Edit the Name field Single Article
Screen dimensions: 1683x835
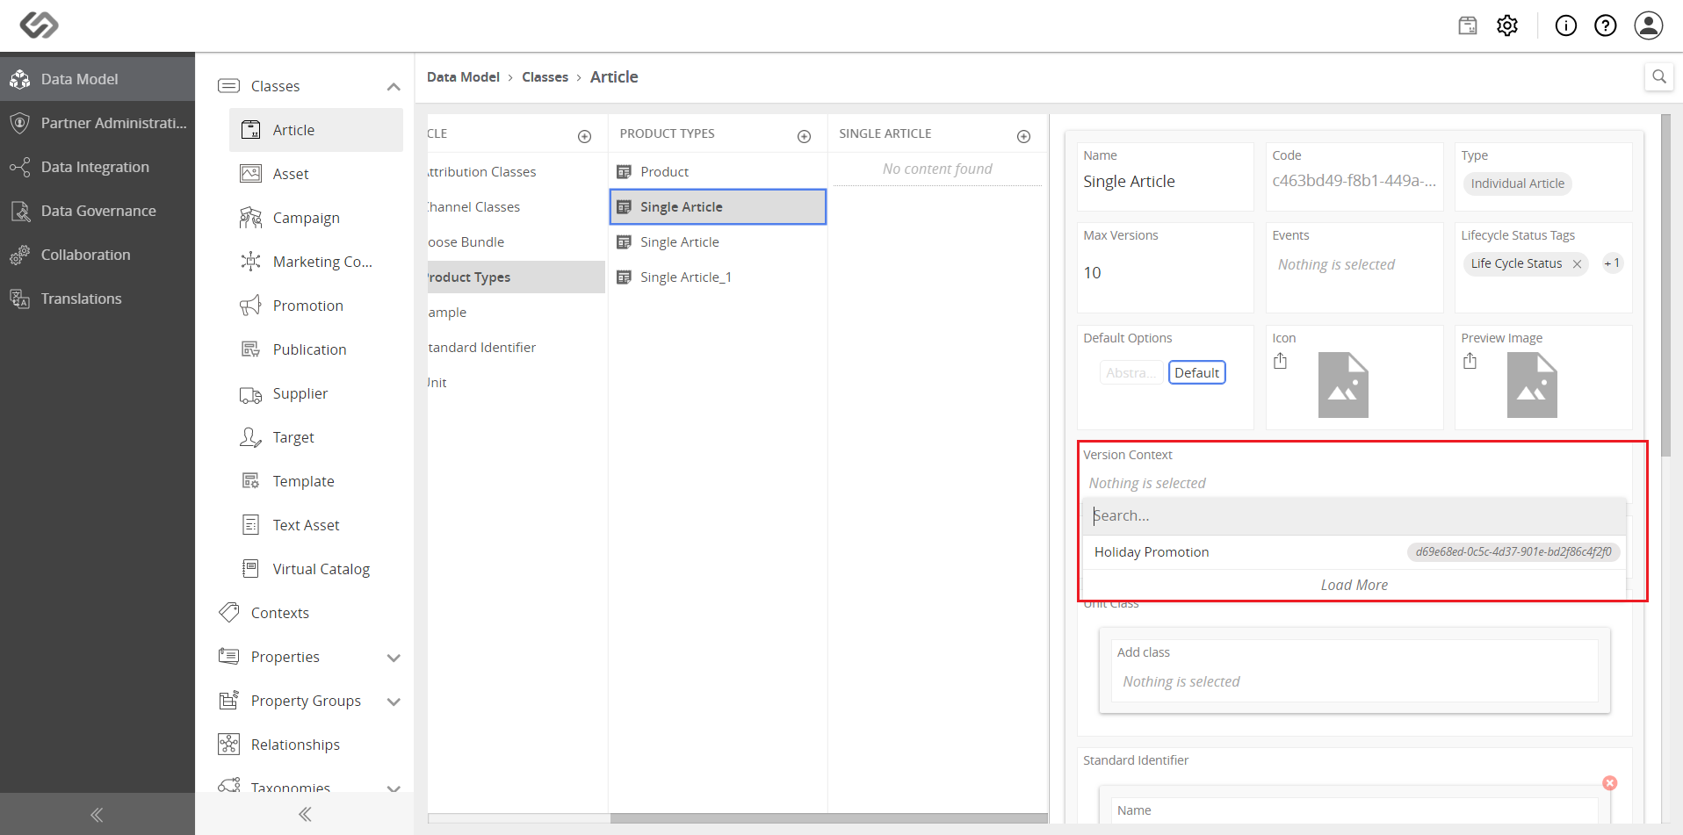(1165, 182)
